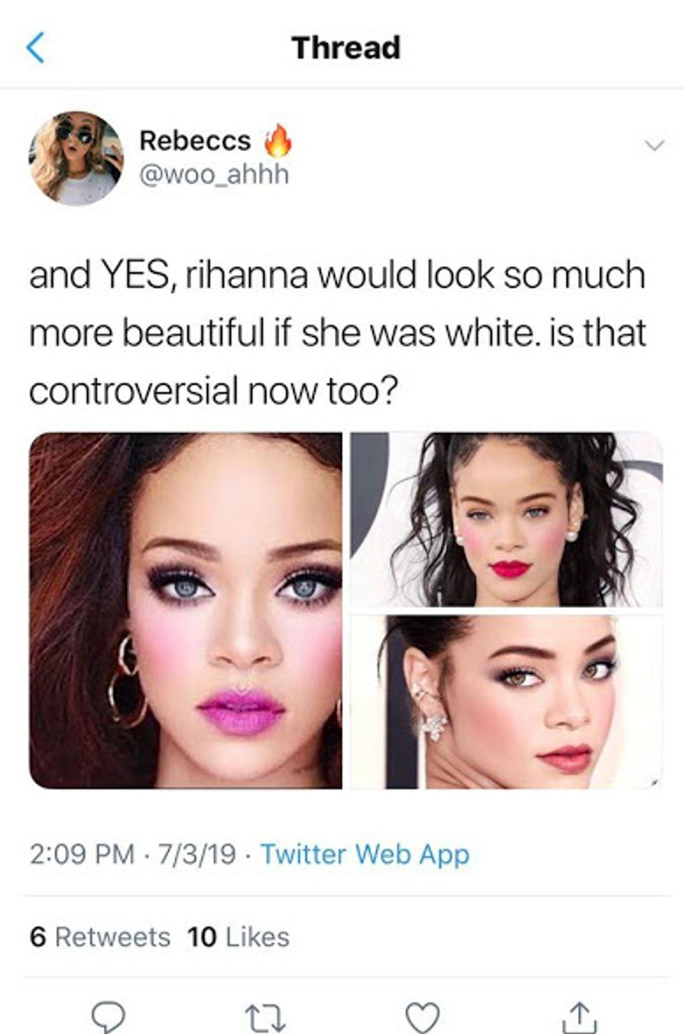View the 6 Retweets list
This screenshot has height=1034, width=684.
pos(100,937)
